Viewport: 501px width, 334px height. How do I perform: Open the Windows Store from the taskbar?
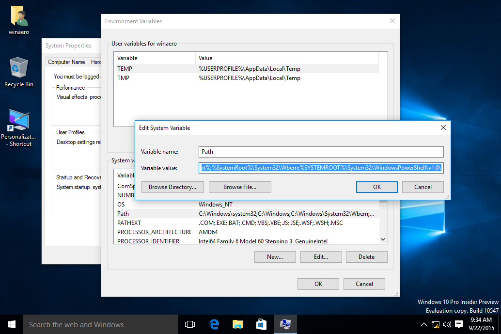coord(261,324)
